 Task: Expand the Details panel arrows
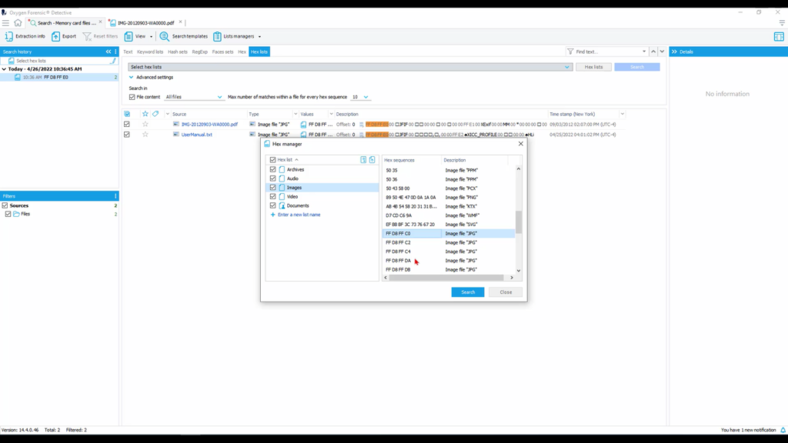pyautogui.click(x=674, y=52)
